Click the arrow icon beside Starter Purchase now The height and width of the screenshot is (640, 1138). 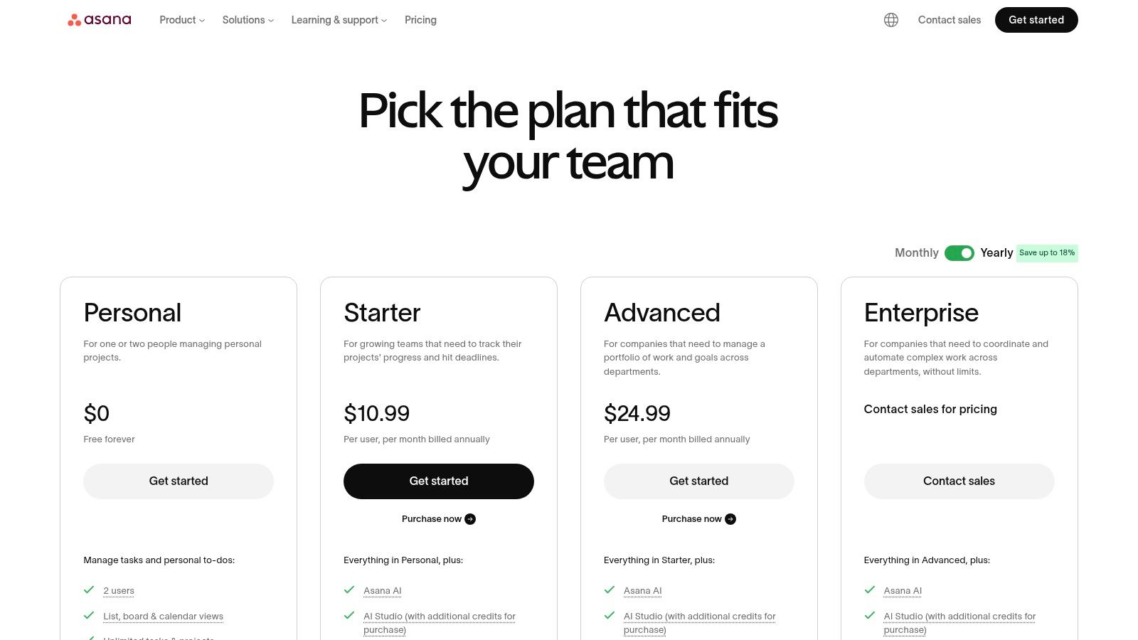[470, 519]
